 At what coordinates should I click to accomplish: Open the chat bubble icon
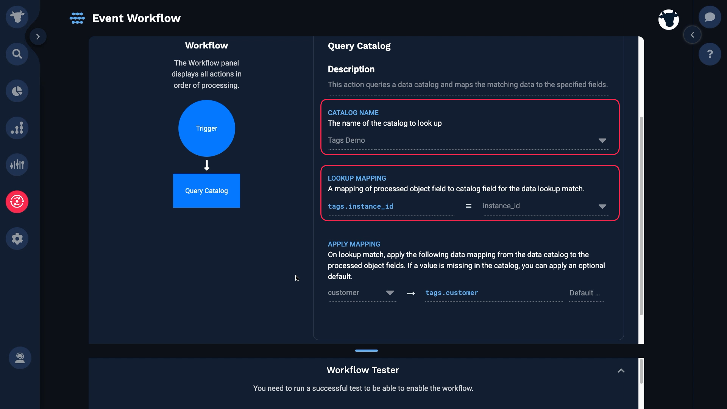710,17
